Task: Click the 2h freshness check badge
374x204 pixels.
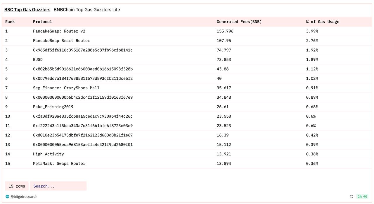Action: click(362, 196)
